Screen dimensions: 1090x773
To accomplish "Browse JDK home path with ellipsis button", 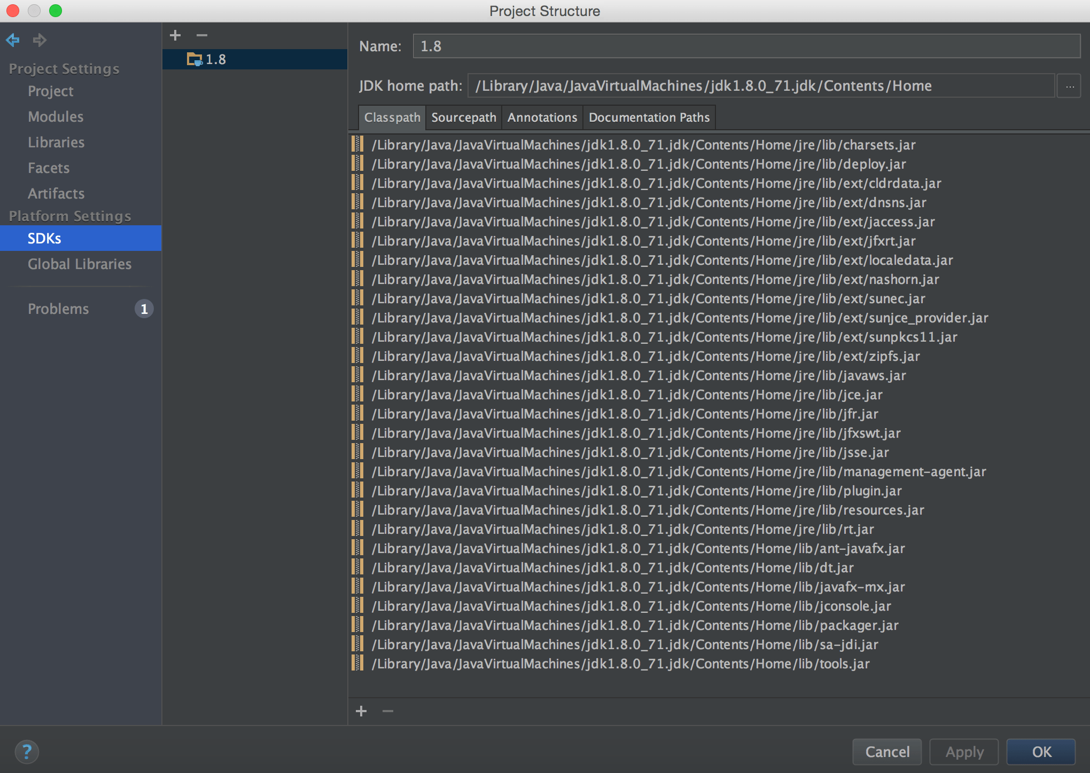I will coord(1069,86).
